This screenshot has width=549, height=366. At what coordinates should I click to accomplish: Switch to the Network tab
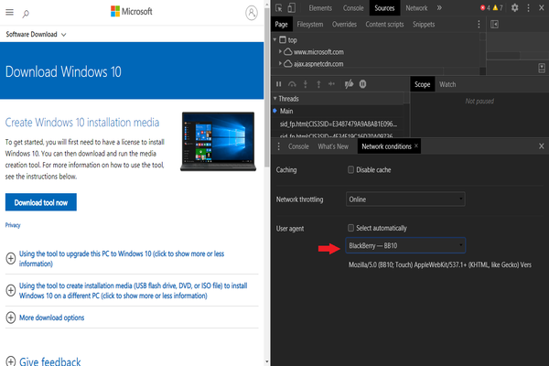[416, 8]
